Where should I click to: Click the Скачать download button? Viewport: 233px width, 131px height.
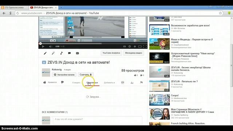[x=86, y=75]
